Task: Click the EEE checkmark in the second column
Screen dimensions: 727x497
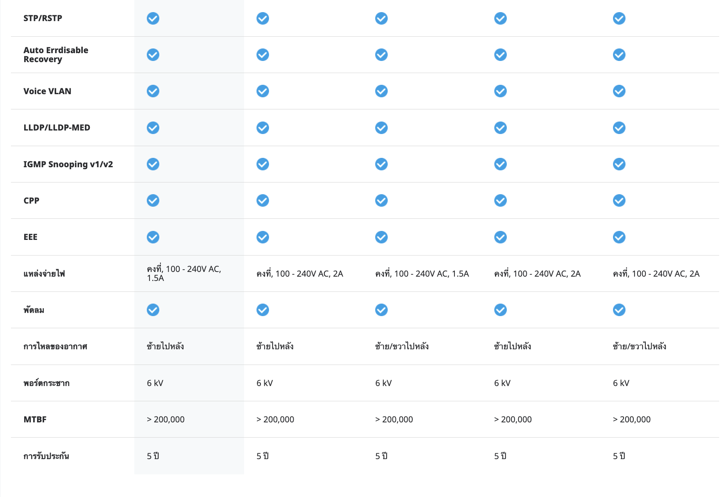Action: pyautogui.click(x=262, y=237)
